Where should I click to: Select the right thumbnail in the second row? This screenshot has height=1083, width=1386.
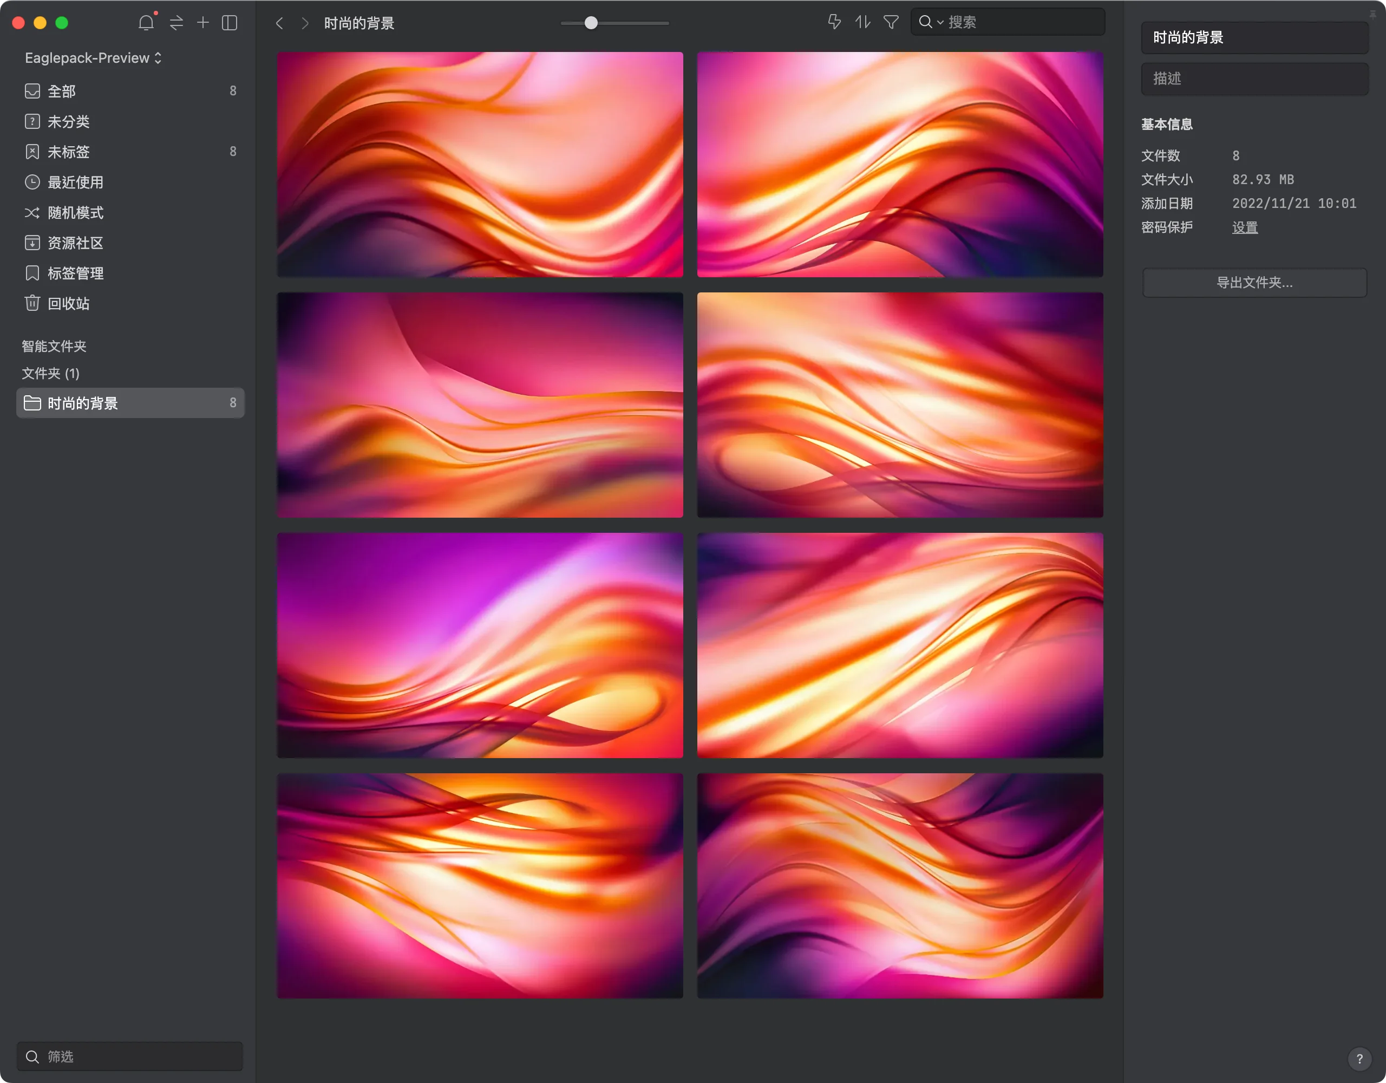tap(900, 405)
